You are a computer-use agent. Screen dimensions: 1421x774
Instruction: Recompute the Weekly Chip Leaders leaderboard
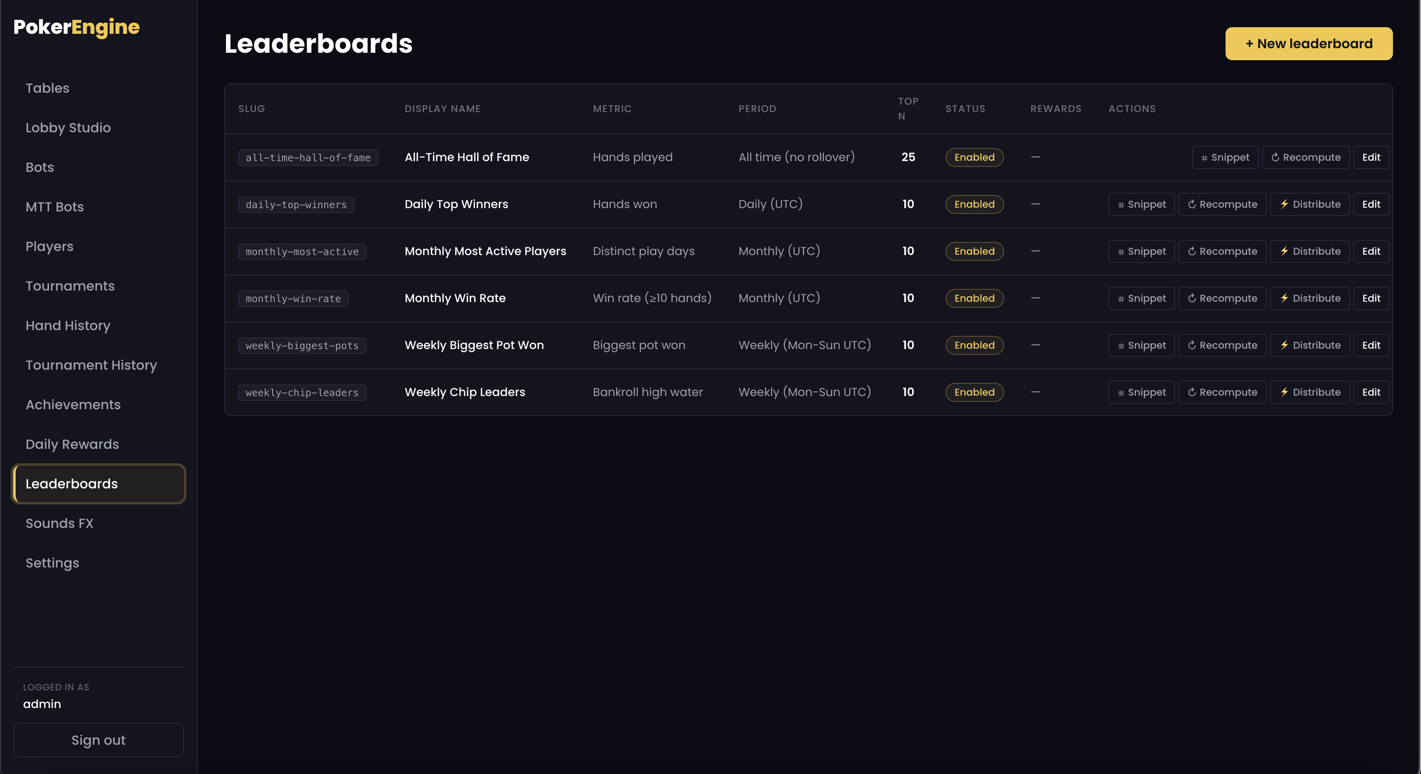(x=1222, y=392)
